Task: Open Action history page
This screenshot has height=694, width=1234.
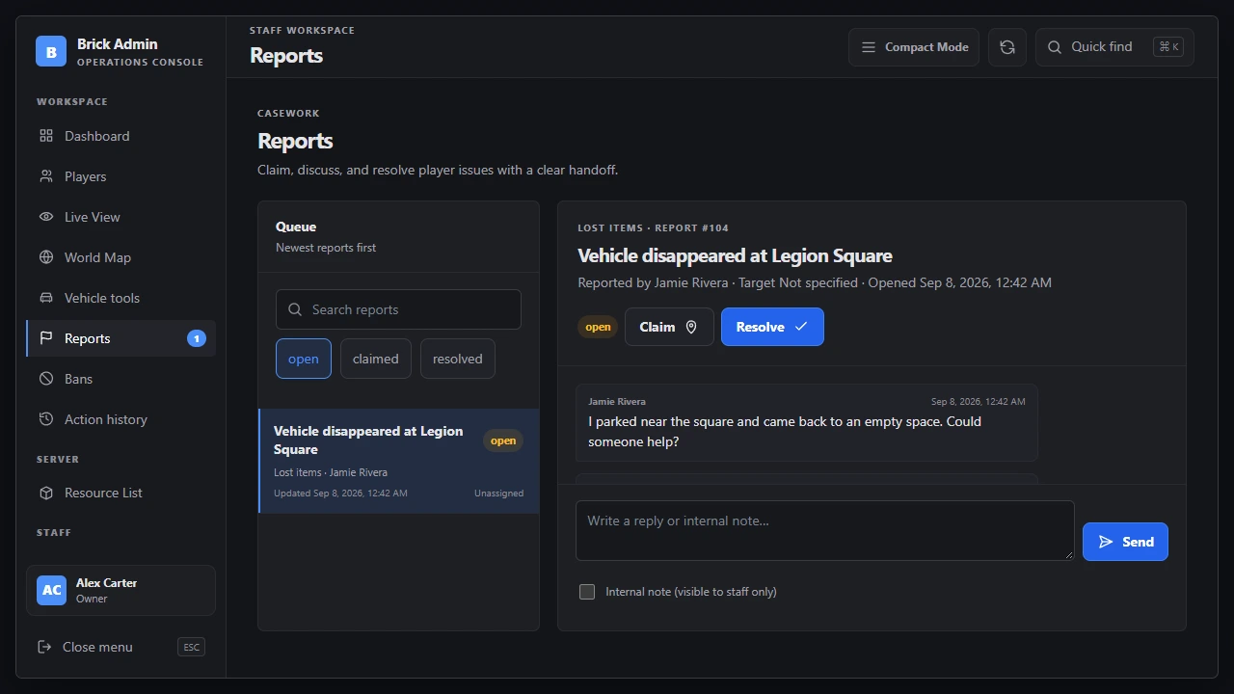Action: pyautogui.click(x=121, y=419)
